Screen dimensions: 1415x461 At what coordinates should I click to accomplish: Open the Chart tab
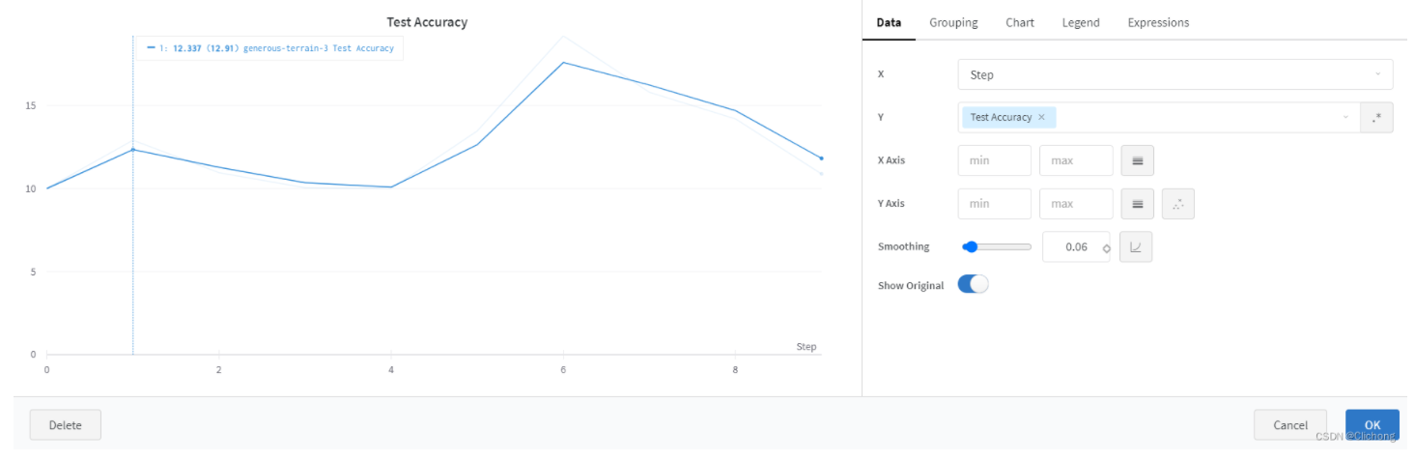tap(1019, 22)
